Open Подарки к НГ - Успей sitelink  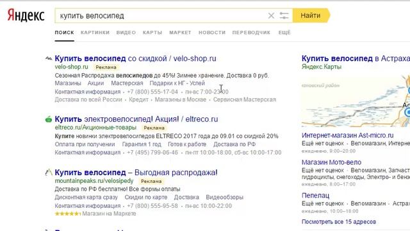click(177, 83)
